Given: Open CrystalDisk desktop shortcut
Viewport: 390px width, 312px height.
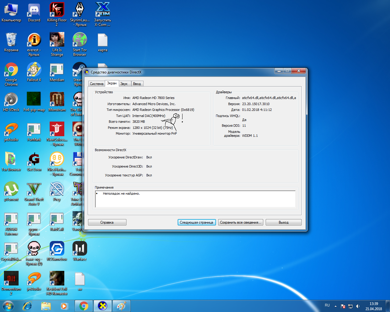Looking at the screenshot, I should coord(11,251).
